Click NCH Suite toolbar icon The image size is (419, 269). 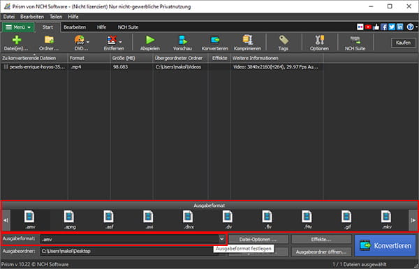pos(355,43)
